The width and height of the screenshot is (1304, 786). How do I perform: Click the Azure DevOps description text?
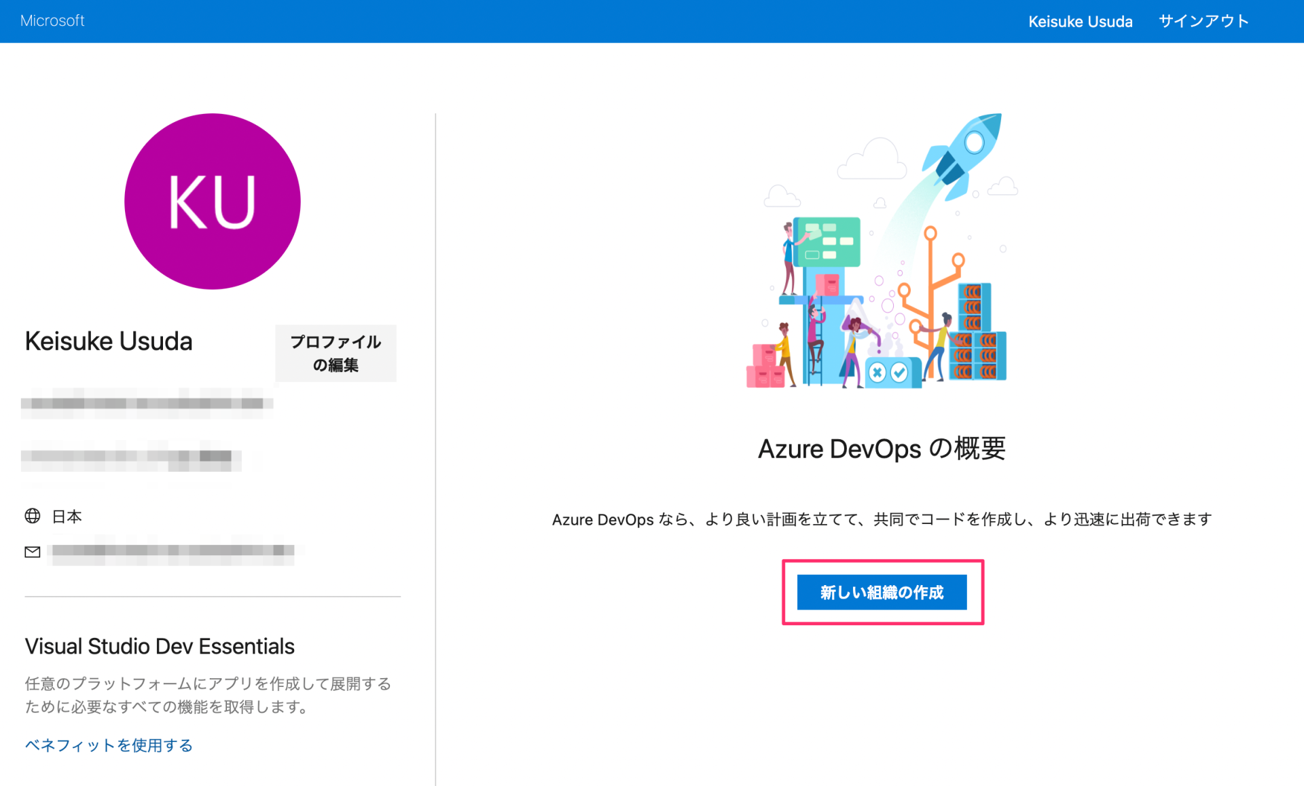(x=881, y=519)
